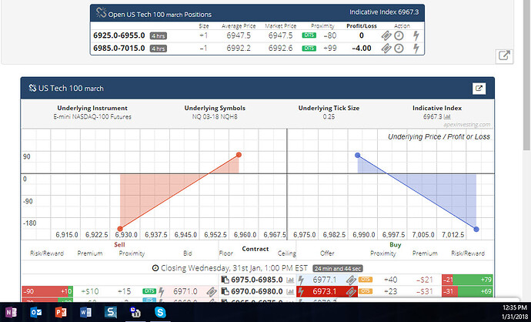Open order ticket beside offer 6973.1
The height and width of the screenshot is (322, 531).
(x=351, y=291)
